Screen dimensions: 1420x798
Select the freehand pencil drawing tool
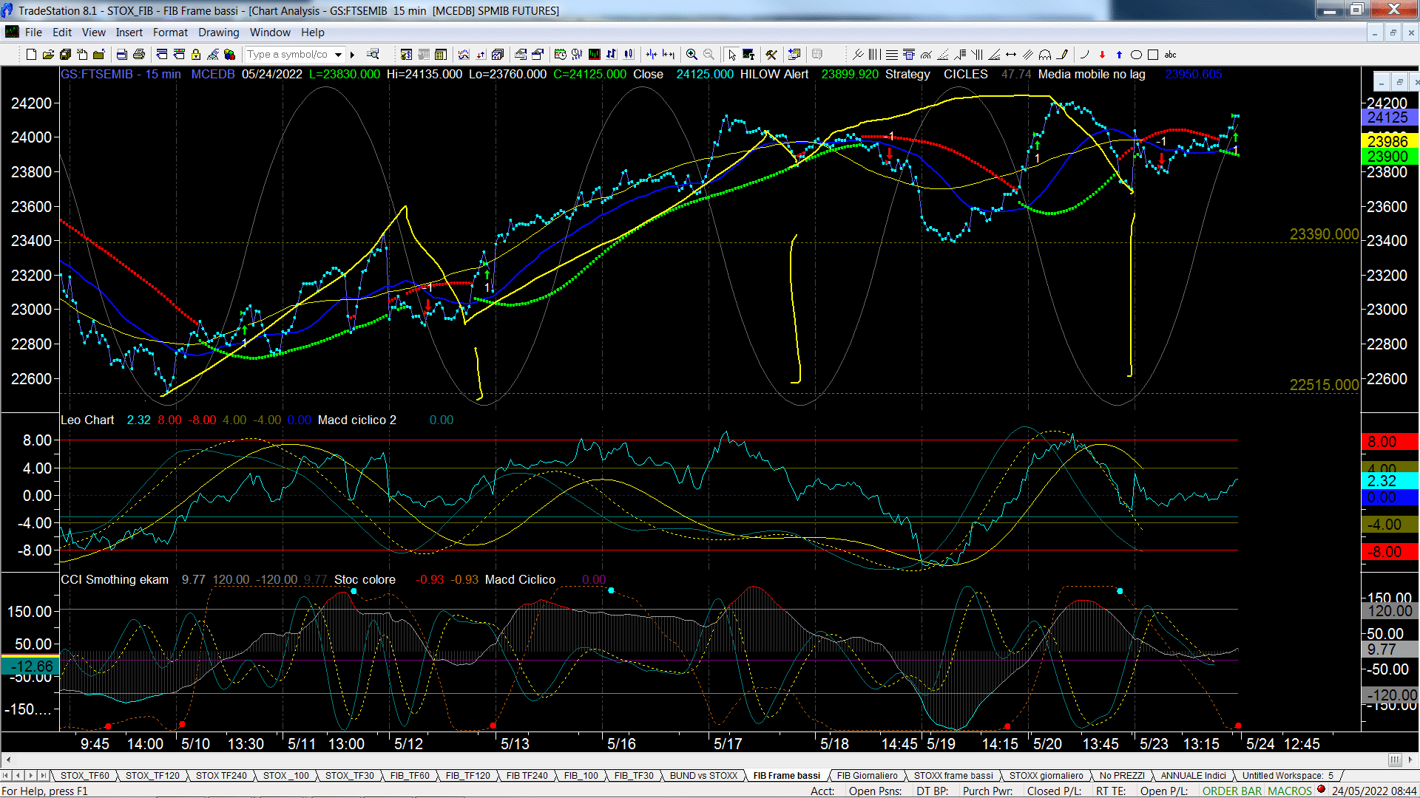[1063, 55]
